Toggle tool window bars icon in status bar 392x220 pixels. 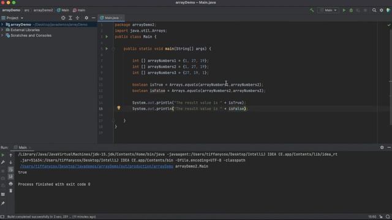tap(2, 217)
